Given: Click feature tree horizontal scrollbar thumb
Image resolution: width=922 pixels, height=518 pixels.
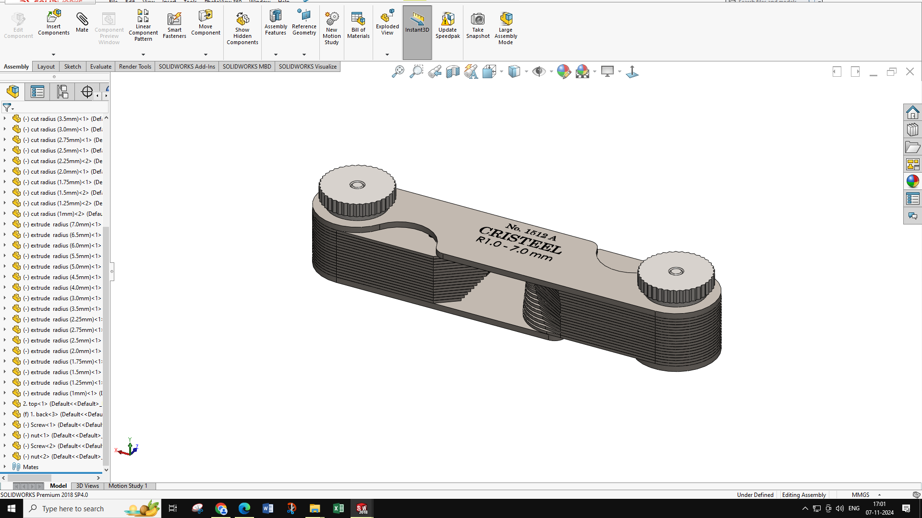Looking at the screenshot, I should click(29, 478).
